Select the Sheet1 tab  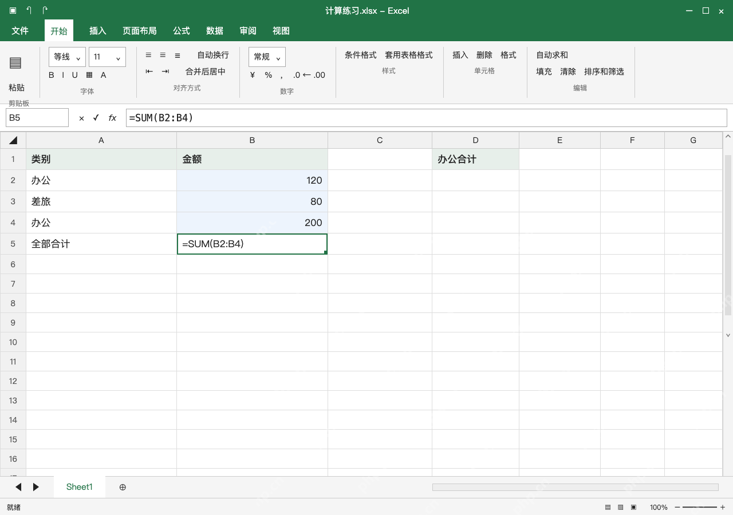click(80, 487)
